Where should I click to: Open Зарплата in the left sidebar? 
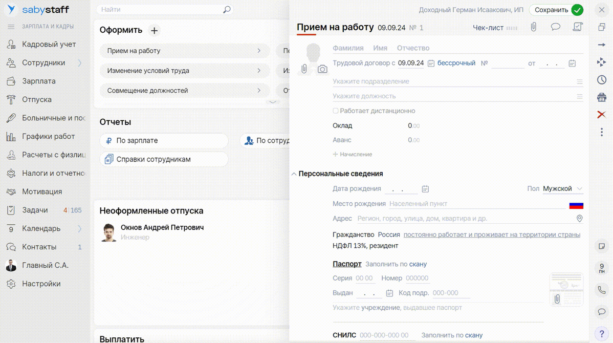click(38, 81)
